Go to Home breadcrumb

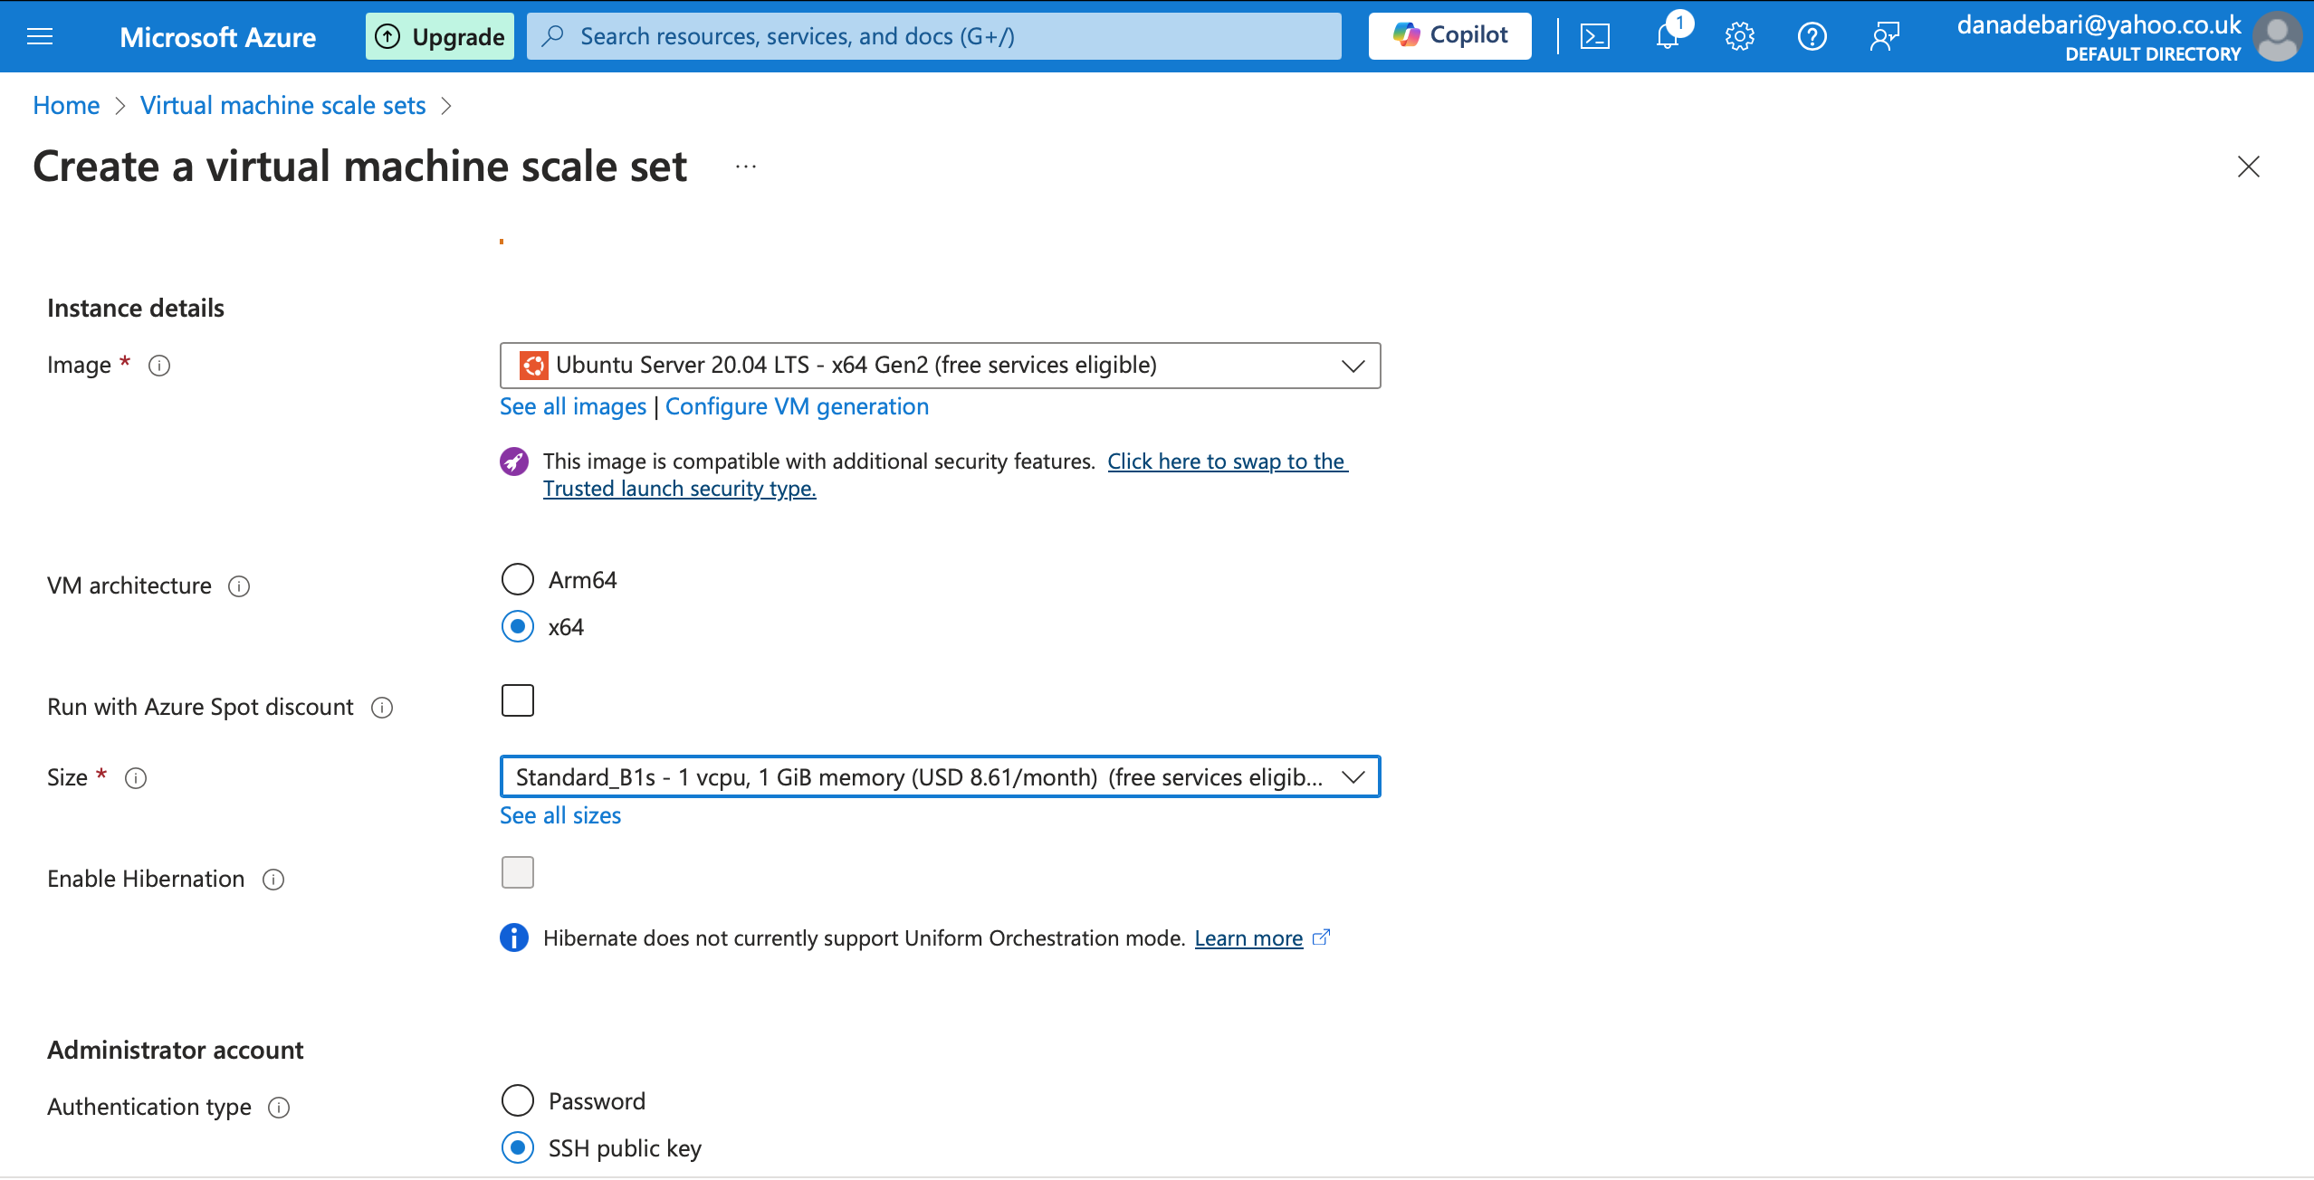coord(66,105)
